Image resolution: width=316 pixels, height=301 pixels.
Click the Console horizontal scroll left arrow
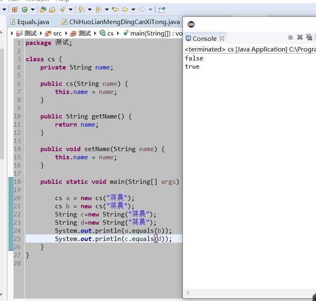click(x=188, y=292)
